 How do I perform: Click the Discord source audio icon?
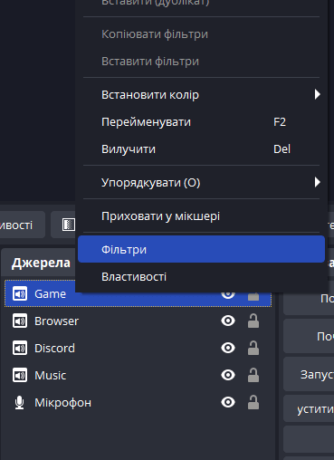tap(20, 348)
